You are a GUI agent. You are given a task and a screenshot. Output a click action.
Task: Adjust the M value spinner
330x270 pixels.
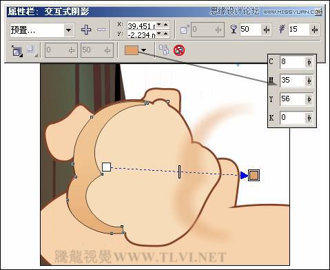coord(309,81)
